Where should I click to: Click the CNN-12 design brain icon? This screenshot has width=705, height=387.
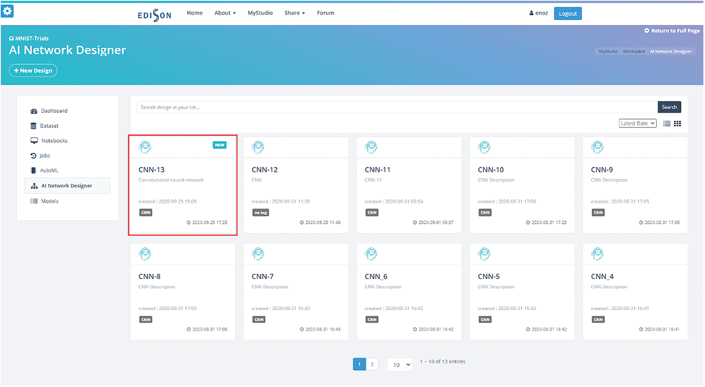[x=258, y=147]
